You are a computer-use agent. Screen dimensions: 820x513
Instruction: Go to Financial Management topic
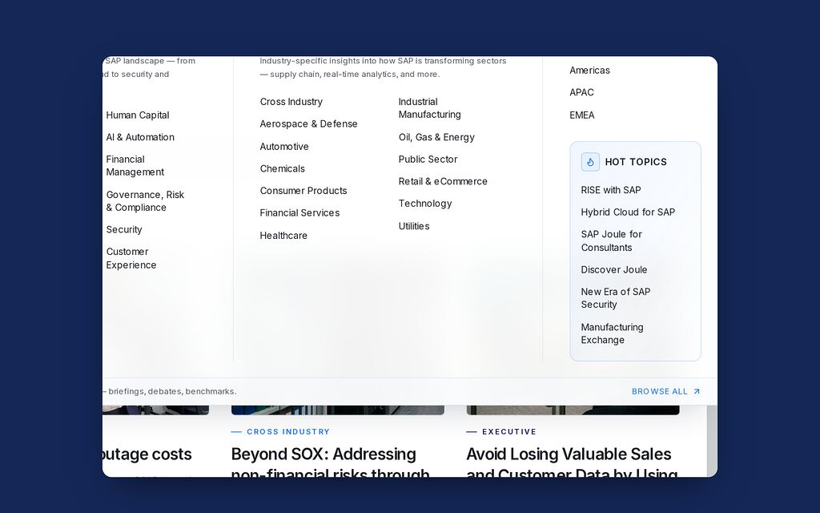135,165
